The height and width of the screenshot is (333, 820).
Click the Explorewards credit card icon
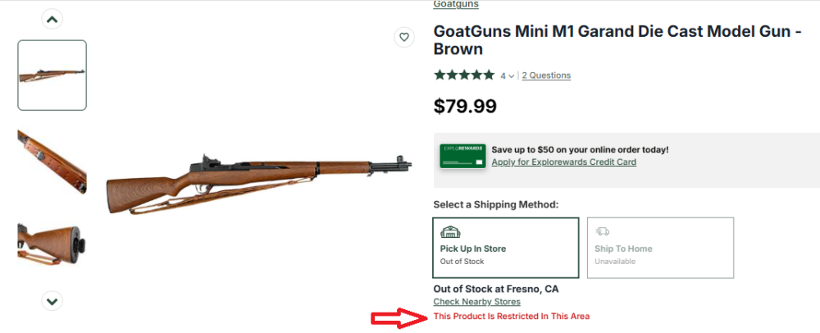(x=462, y=156)
